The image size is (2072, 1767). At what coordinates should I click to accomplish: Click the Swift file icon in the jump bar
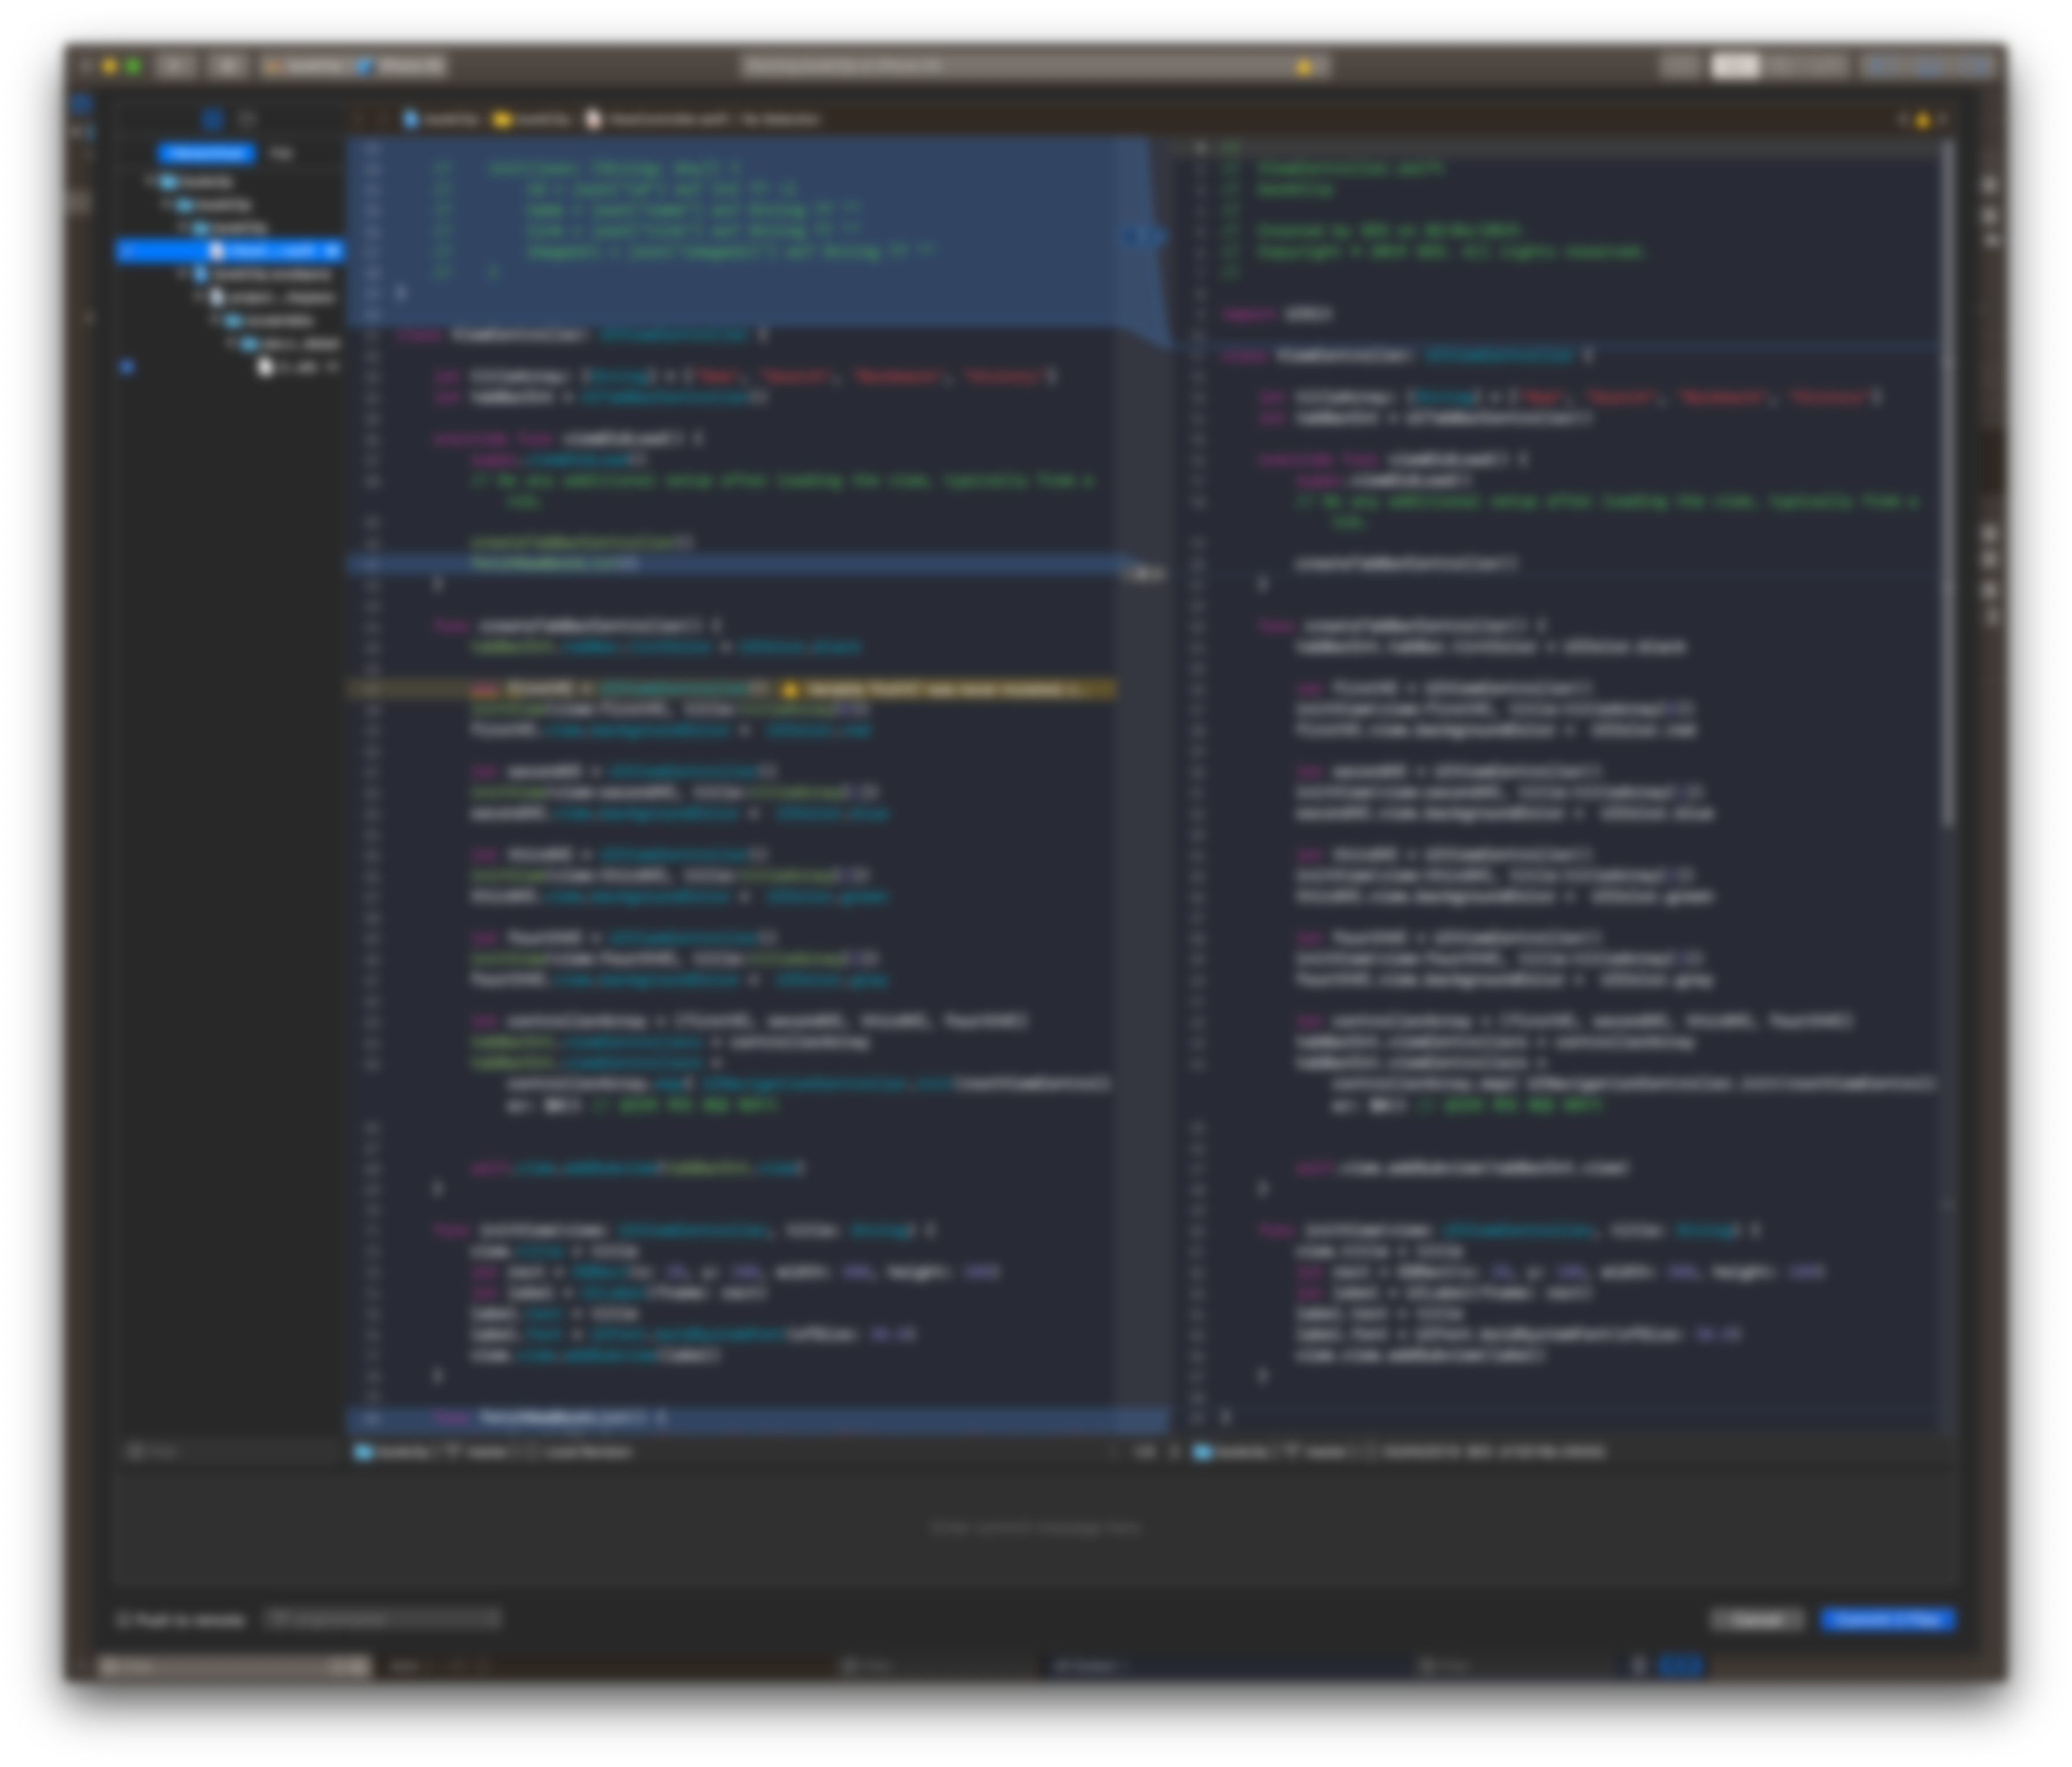point(594,120)
